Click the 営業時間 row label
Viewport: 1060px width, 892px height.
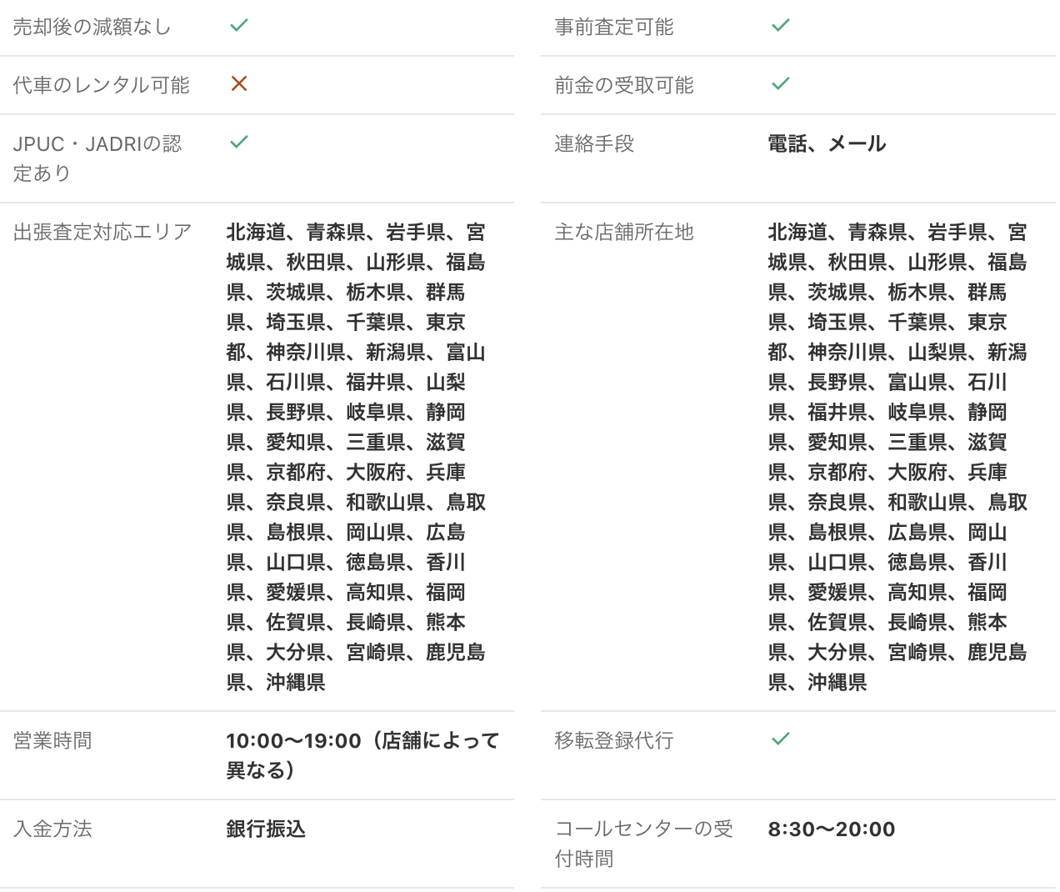pyautogui.click(x=52, y=741)
